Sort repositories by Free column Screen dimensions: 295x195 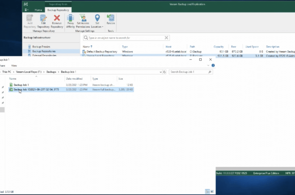tap(233, 46)
